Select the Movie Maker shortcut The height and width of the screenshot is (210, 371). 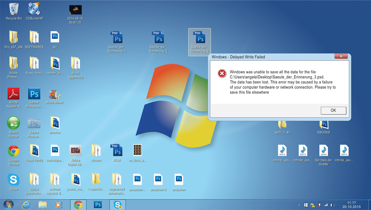point(55,97)
